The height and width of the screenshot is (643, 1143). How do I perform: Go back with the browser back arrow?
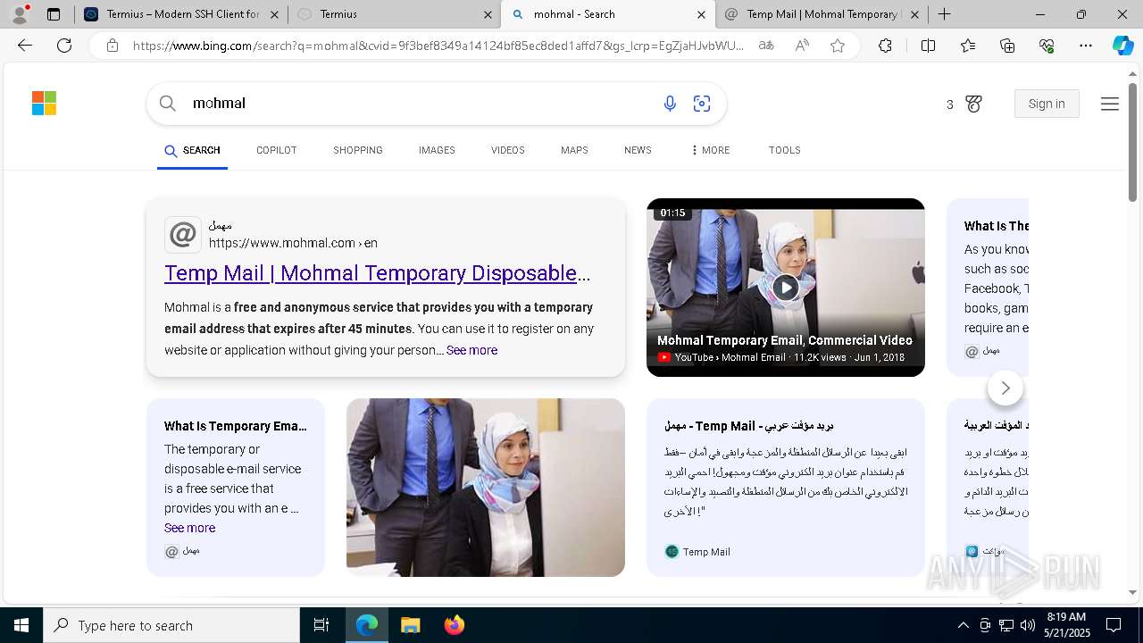coord(25,46)
